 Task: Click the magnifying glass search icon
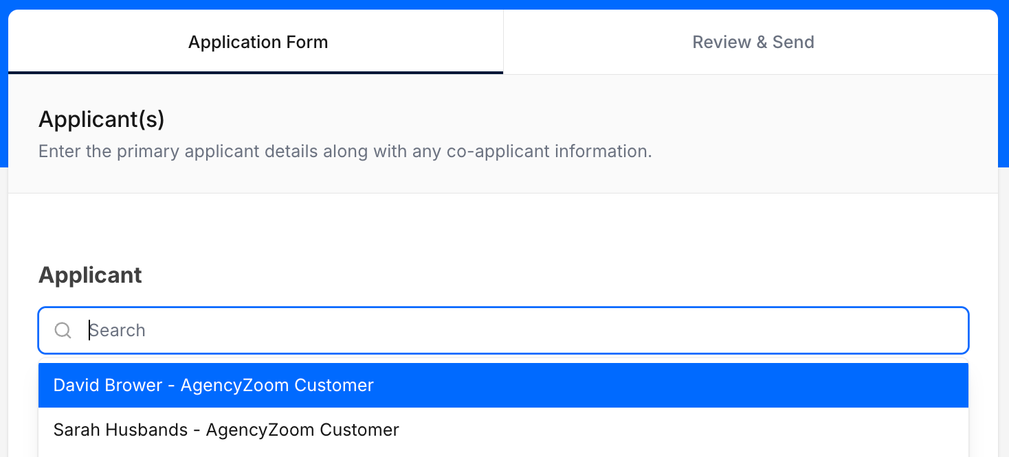click(x=63, y=331)
